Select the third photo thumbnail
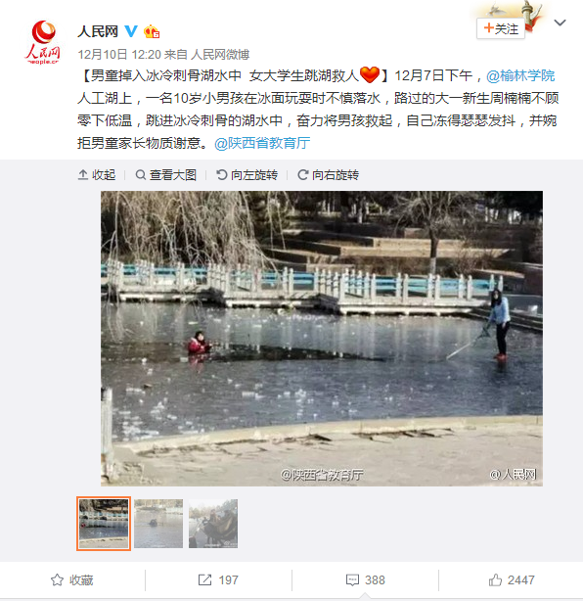 213,524
